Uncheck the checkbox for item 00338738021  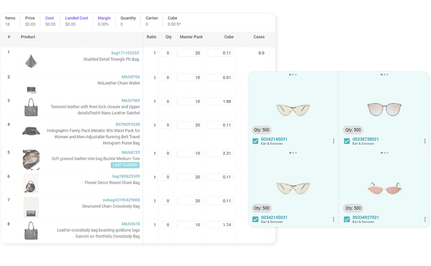pyautogui.click(x=347, y=141)
